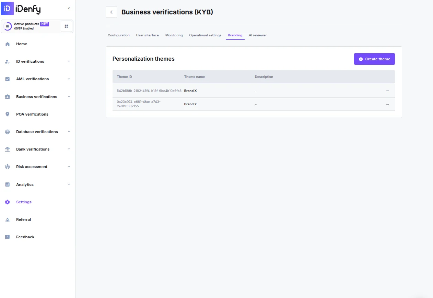Screen dimensions: 433x298
Task: Click the Personalization themes heading
Action: 143,59
